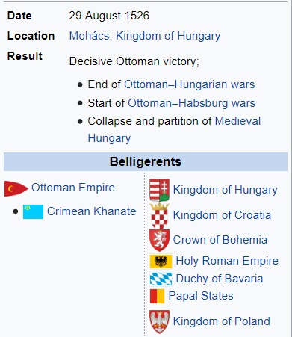
Task: Open the Ottoman–Hungarian wars link
Action: click(190, 84)
